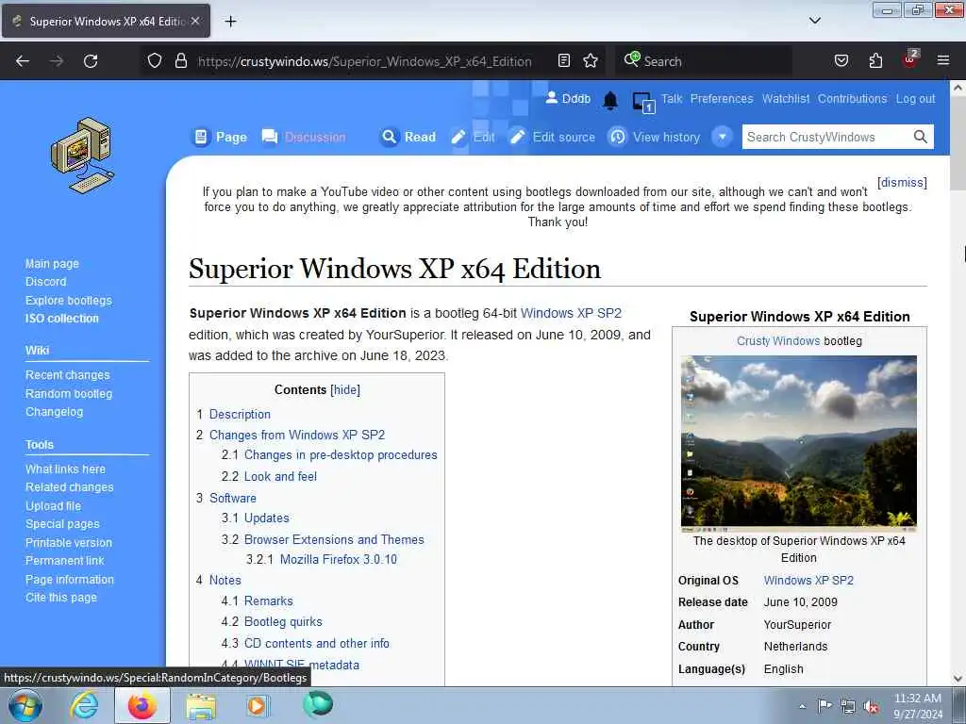Open Windows XP SP2 link in intro
The width and height of the screenshot is (966, 724).
pyautogui.click(x=571, y=313)
